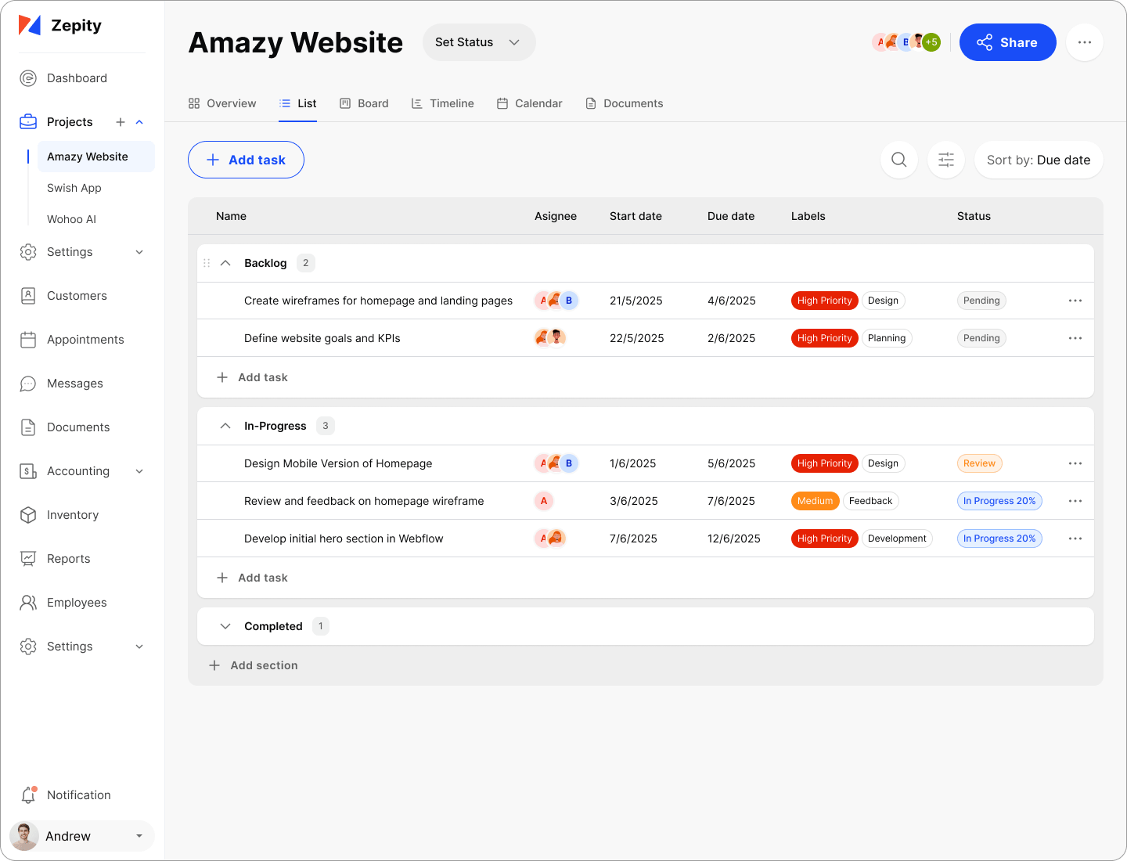This screenshot has width=1127, height=861.
Task: Open the filter sliders icon
Action: tap(945, 160)
